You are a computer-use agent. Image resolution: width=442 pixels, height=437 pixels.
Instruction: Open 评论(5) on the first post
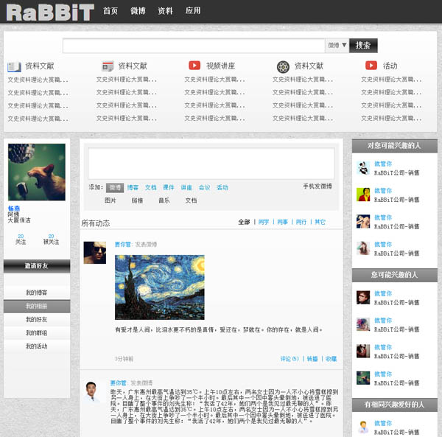(x=290, y=359)
